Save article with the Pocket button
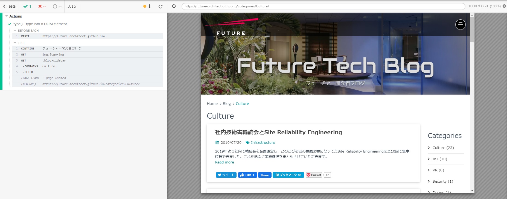 point(314,175)
